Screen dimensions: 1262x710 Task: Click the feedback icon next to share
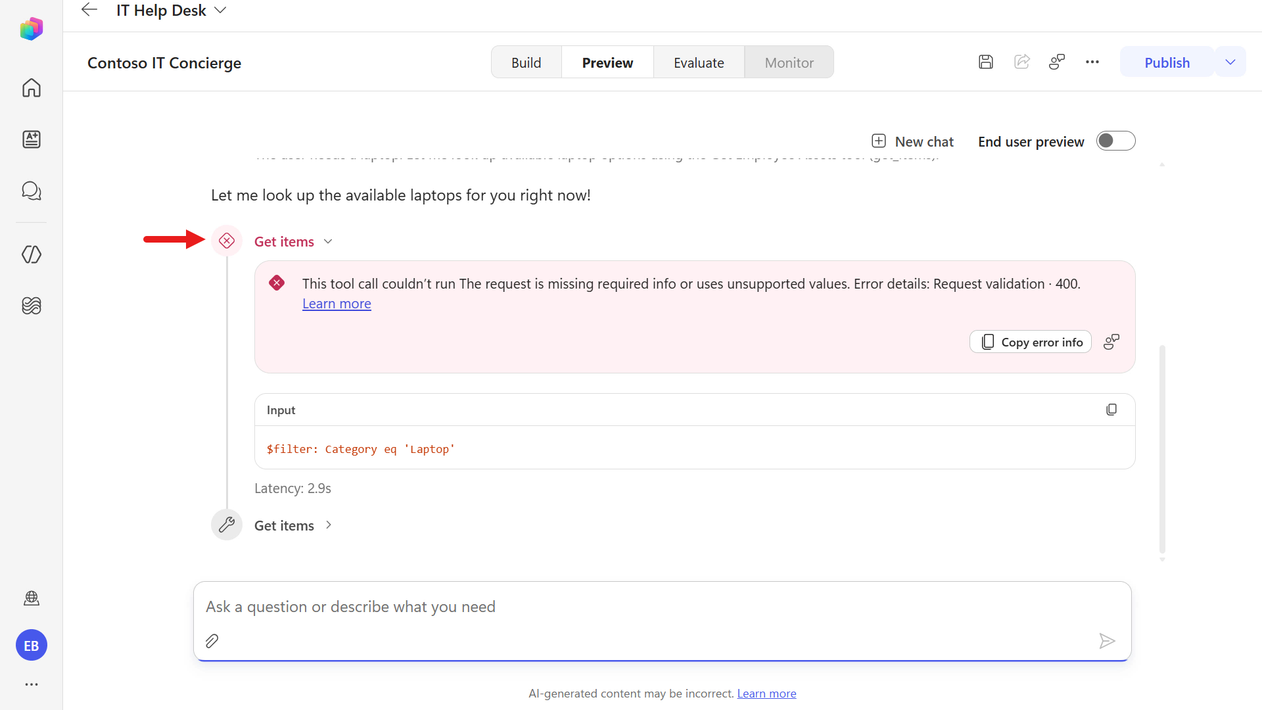1057,62
